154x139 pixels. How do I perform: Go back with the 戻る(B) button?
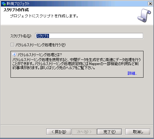pos(59,132)
